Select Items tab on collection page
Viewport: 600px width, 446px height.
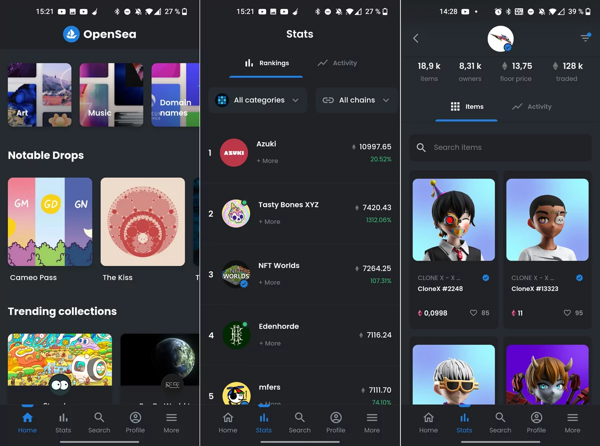[466, 106]
